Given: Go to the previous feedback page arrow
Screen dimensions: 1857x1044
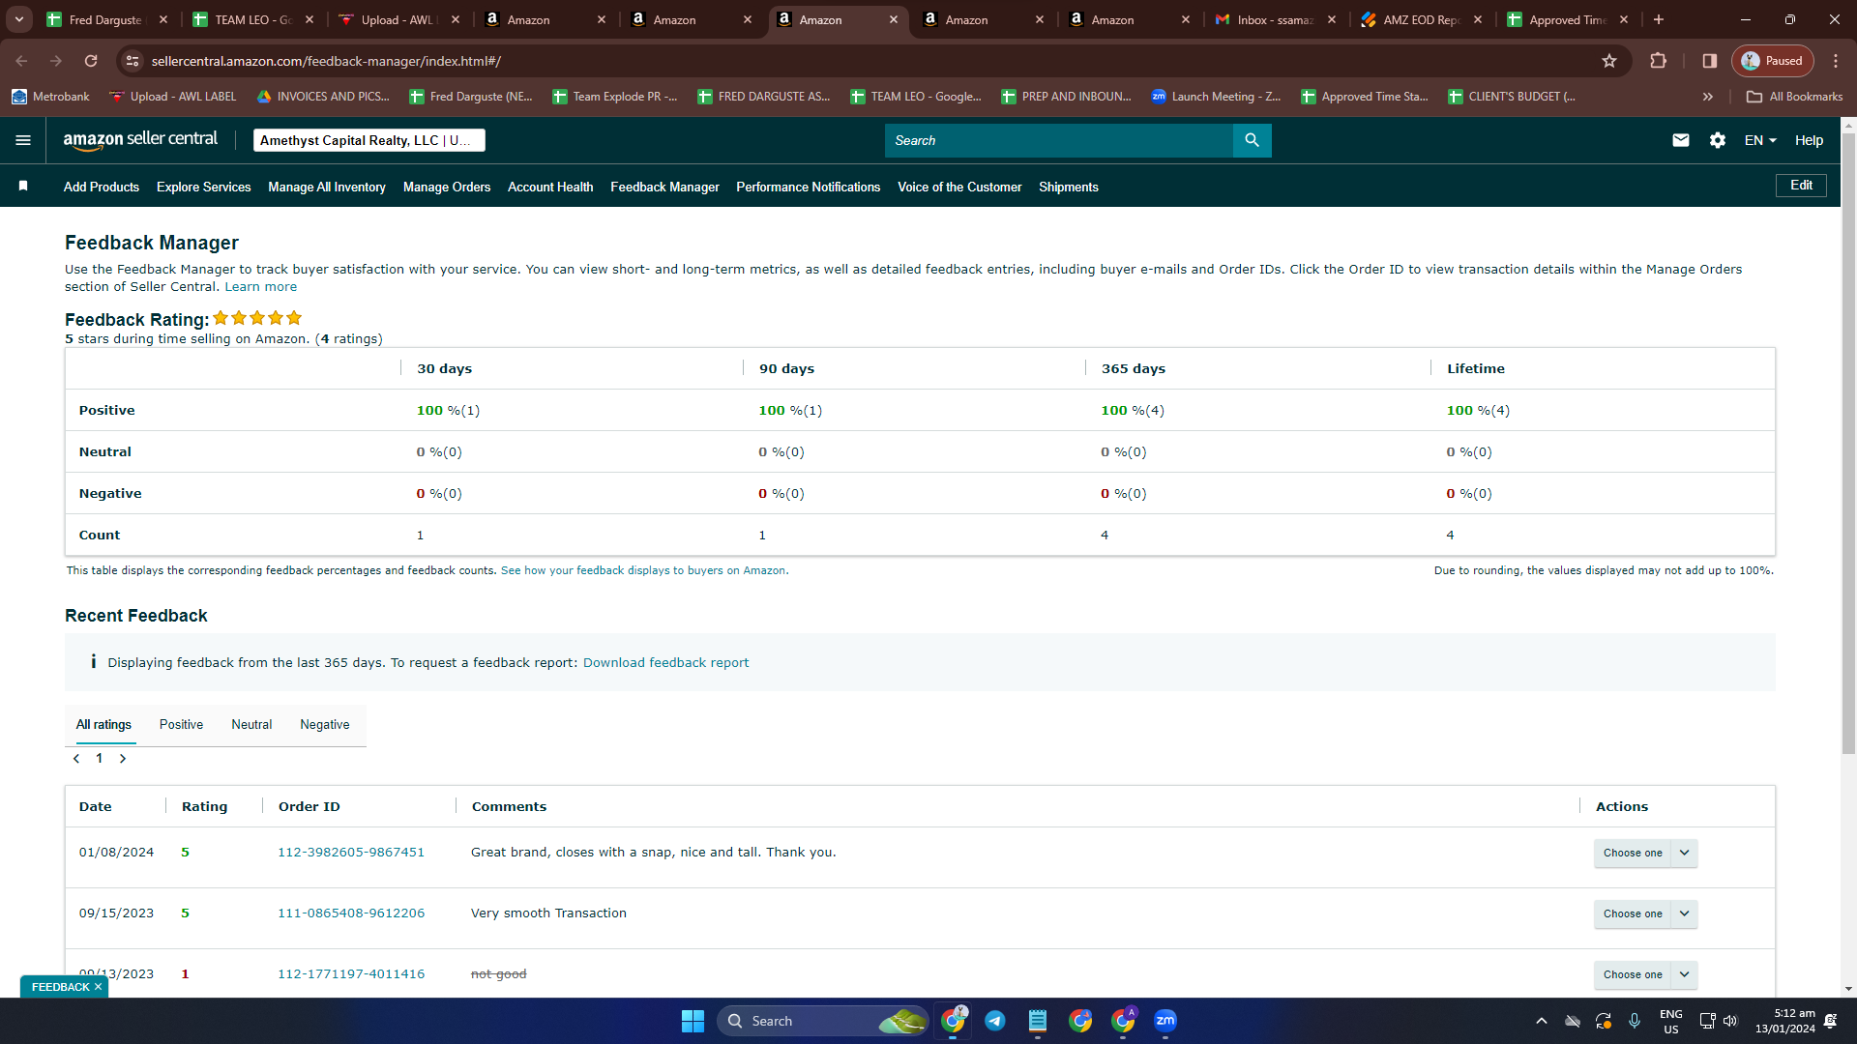Looking at the screenshot, I should (76, 759).
